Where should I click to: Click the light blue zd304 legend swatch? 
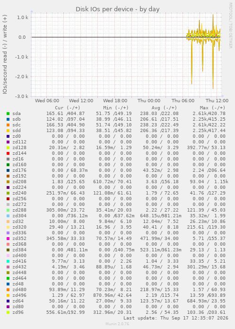pyautogui.click(x=8, y=216)
